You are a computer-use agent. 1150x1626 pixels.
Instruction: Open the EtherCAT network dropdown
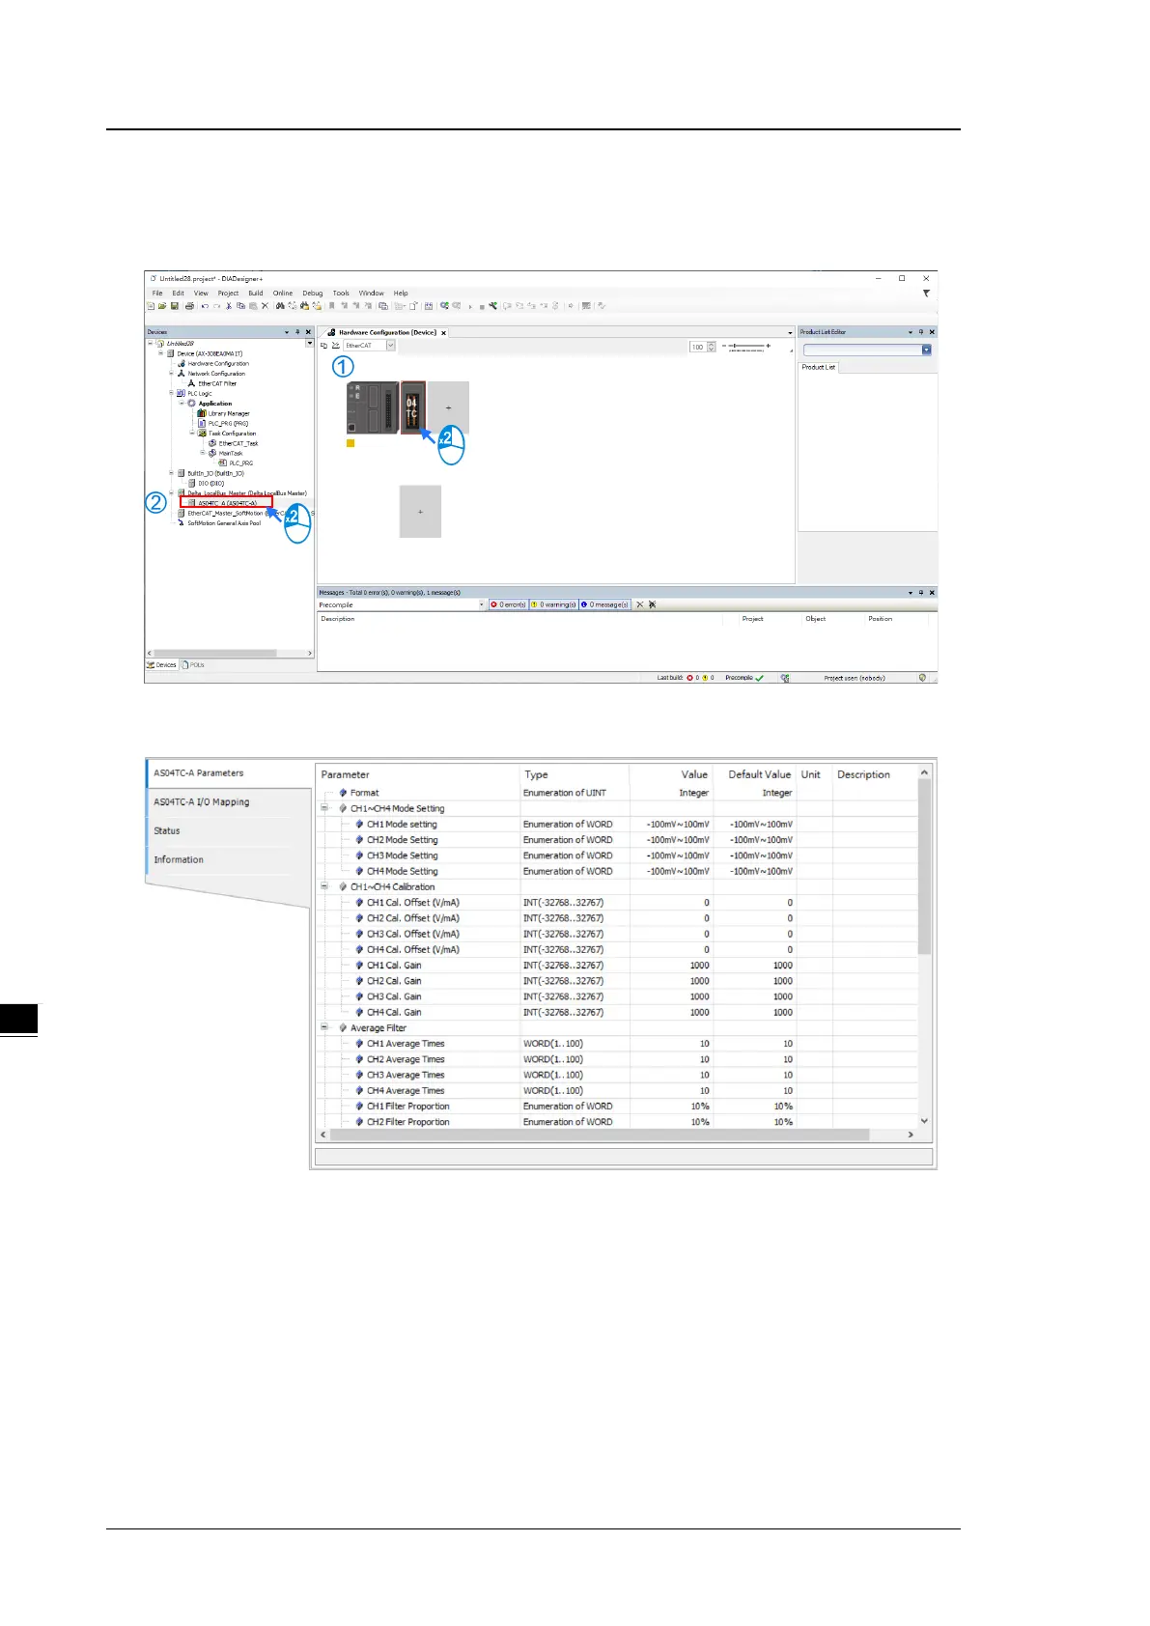pos(391,346)
